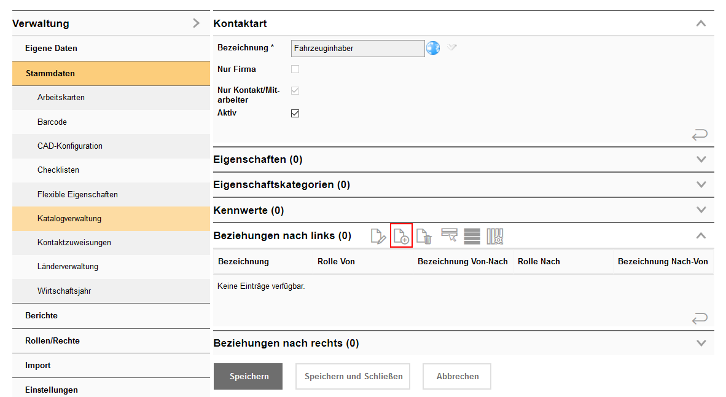Click the row selection cursor icon
This screenshot has width=726, height=397.
point(449,236)
